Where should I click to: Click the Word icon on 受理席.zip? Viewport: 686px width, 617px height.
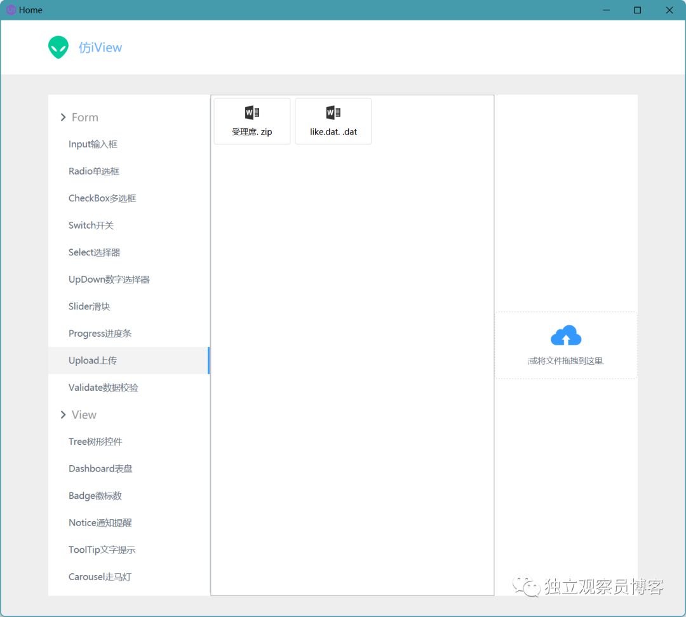[252, 112]
